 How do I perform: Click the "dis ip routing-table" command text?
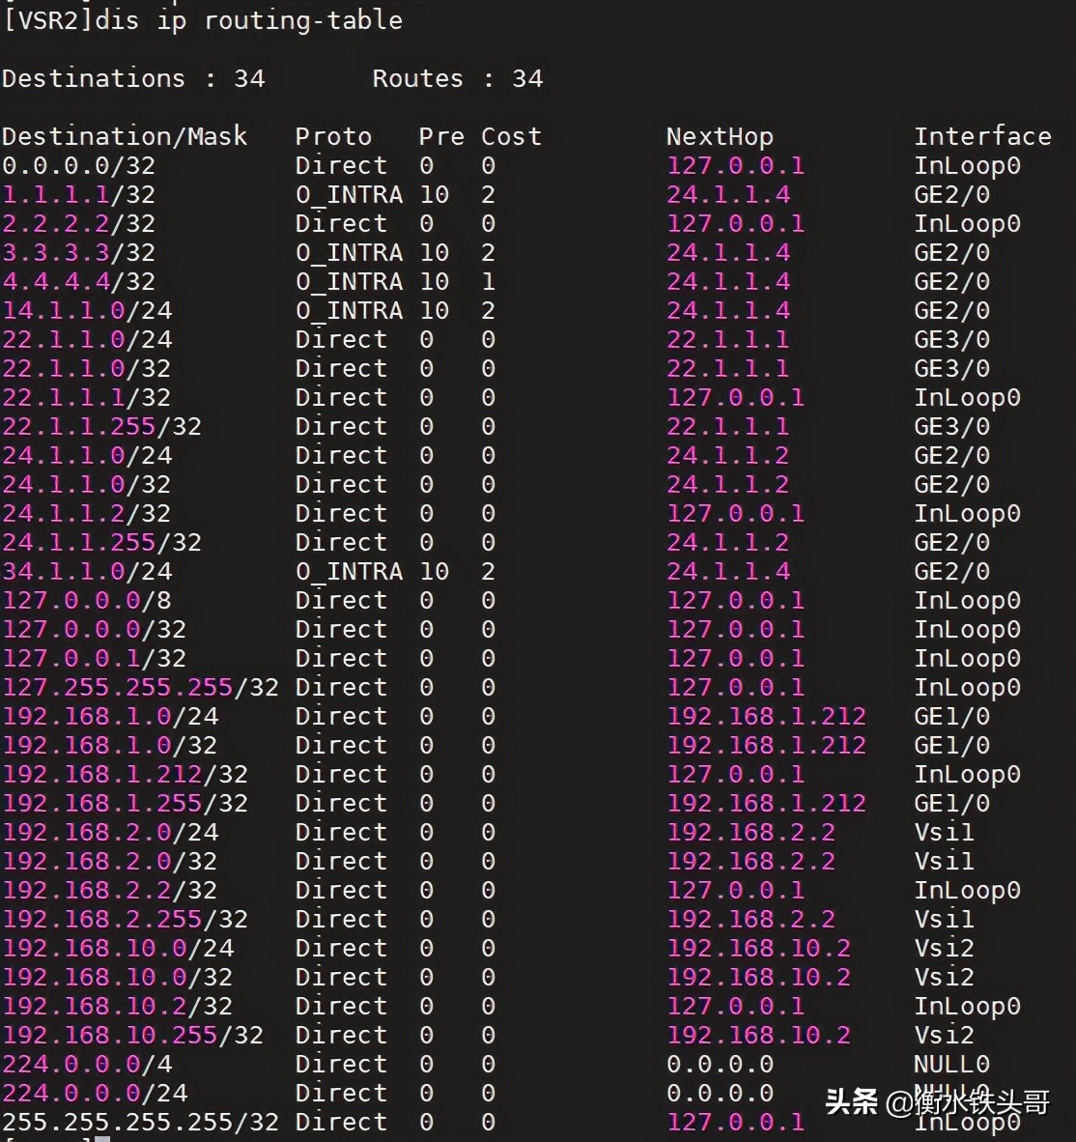click(x=248, y=20)
